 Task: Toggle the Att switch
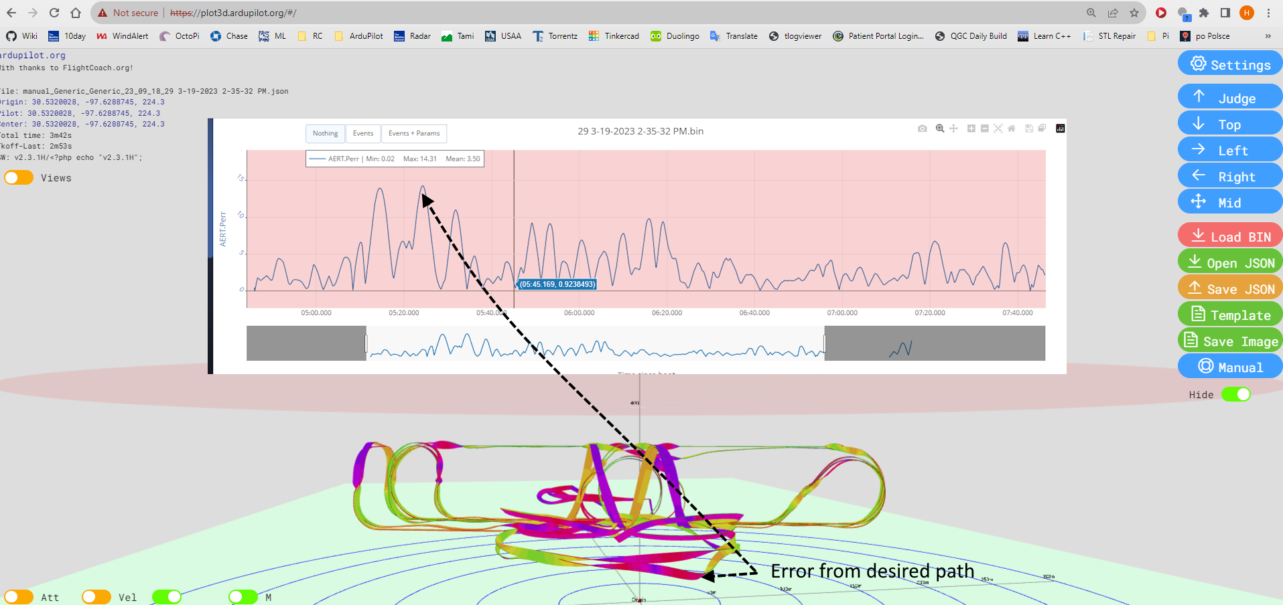19,597
